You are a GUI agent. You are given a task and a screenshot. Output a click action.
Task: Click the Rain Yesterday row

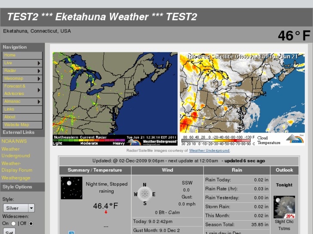[237, 198]
